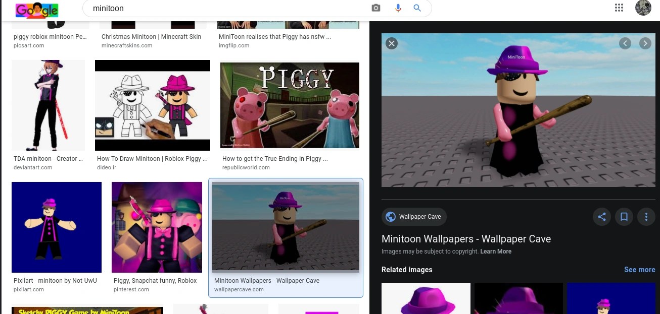Viewport: 660px width, 314px height.
Task: Click the Learn More copyright link
Action: (496, 252)
